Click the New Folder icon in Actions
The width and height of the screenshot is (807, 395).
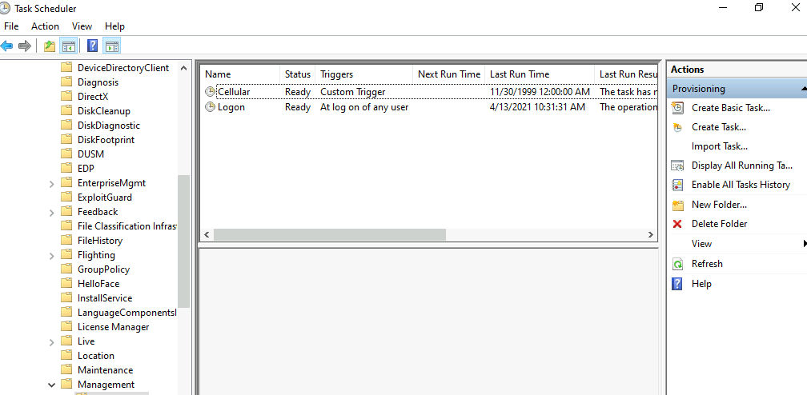coord(678,205)
